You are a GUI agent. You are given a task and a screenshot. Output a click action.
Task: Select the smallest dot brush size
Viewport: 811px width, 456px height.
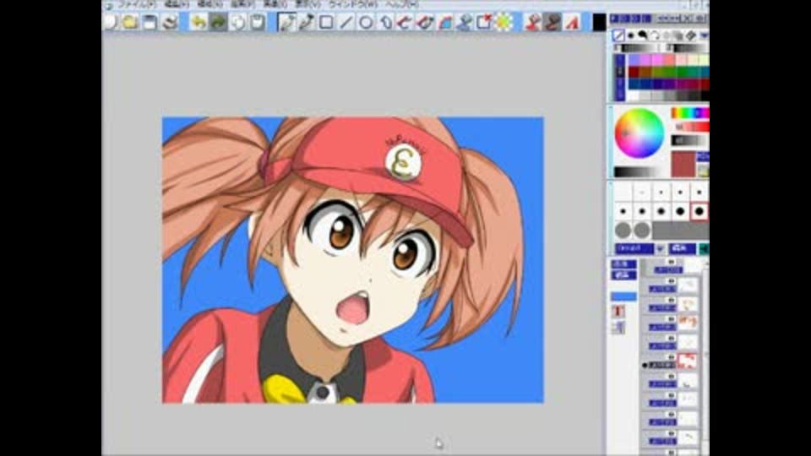pos(642,192)
